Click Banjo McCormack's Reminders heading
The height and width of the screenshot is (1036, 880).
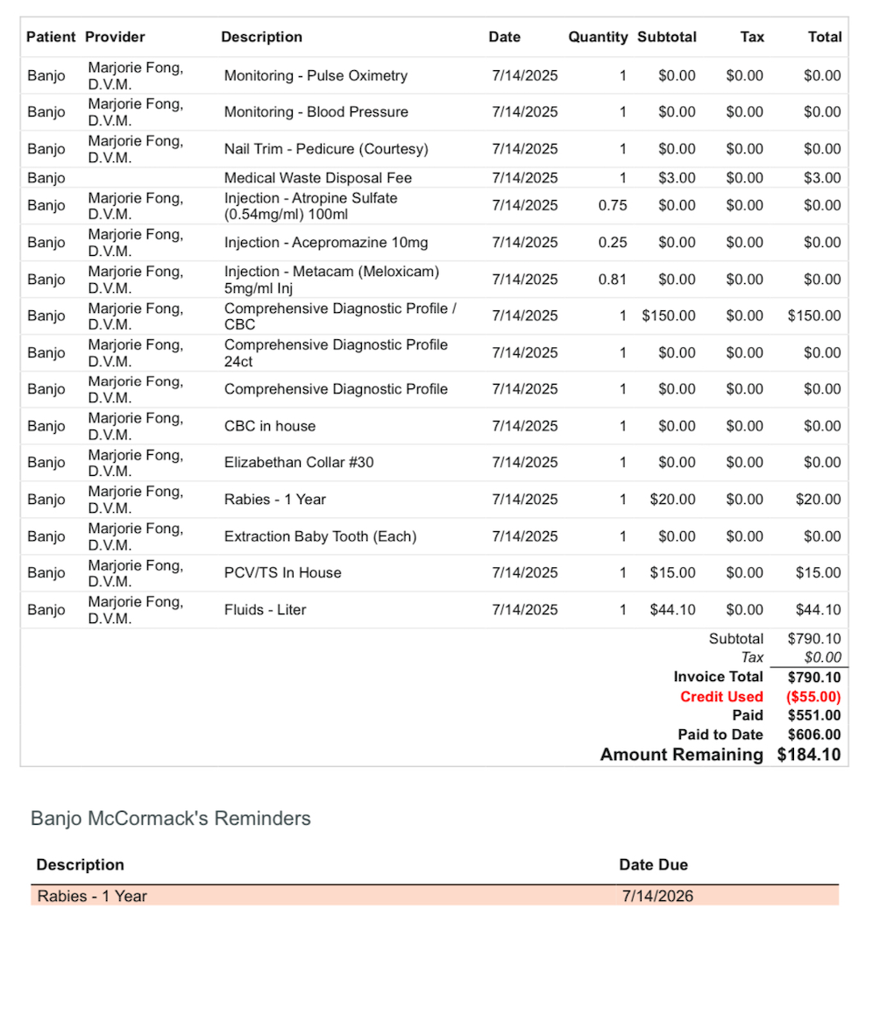pos(170,819)
